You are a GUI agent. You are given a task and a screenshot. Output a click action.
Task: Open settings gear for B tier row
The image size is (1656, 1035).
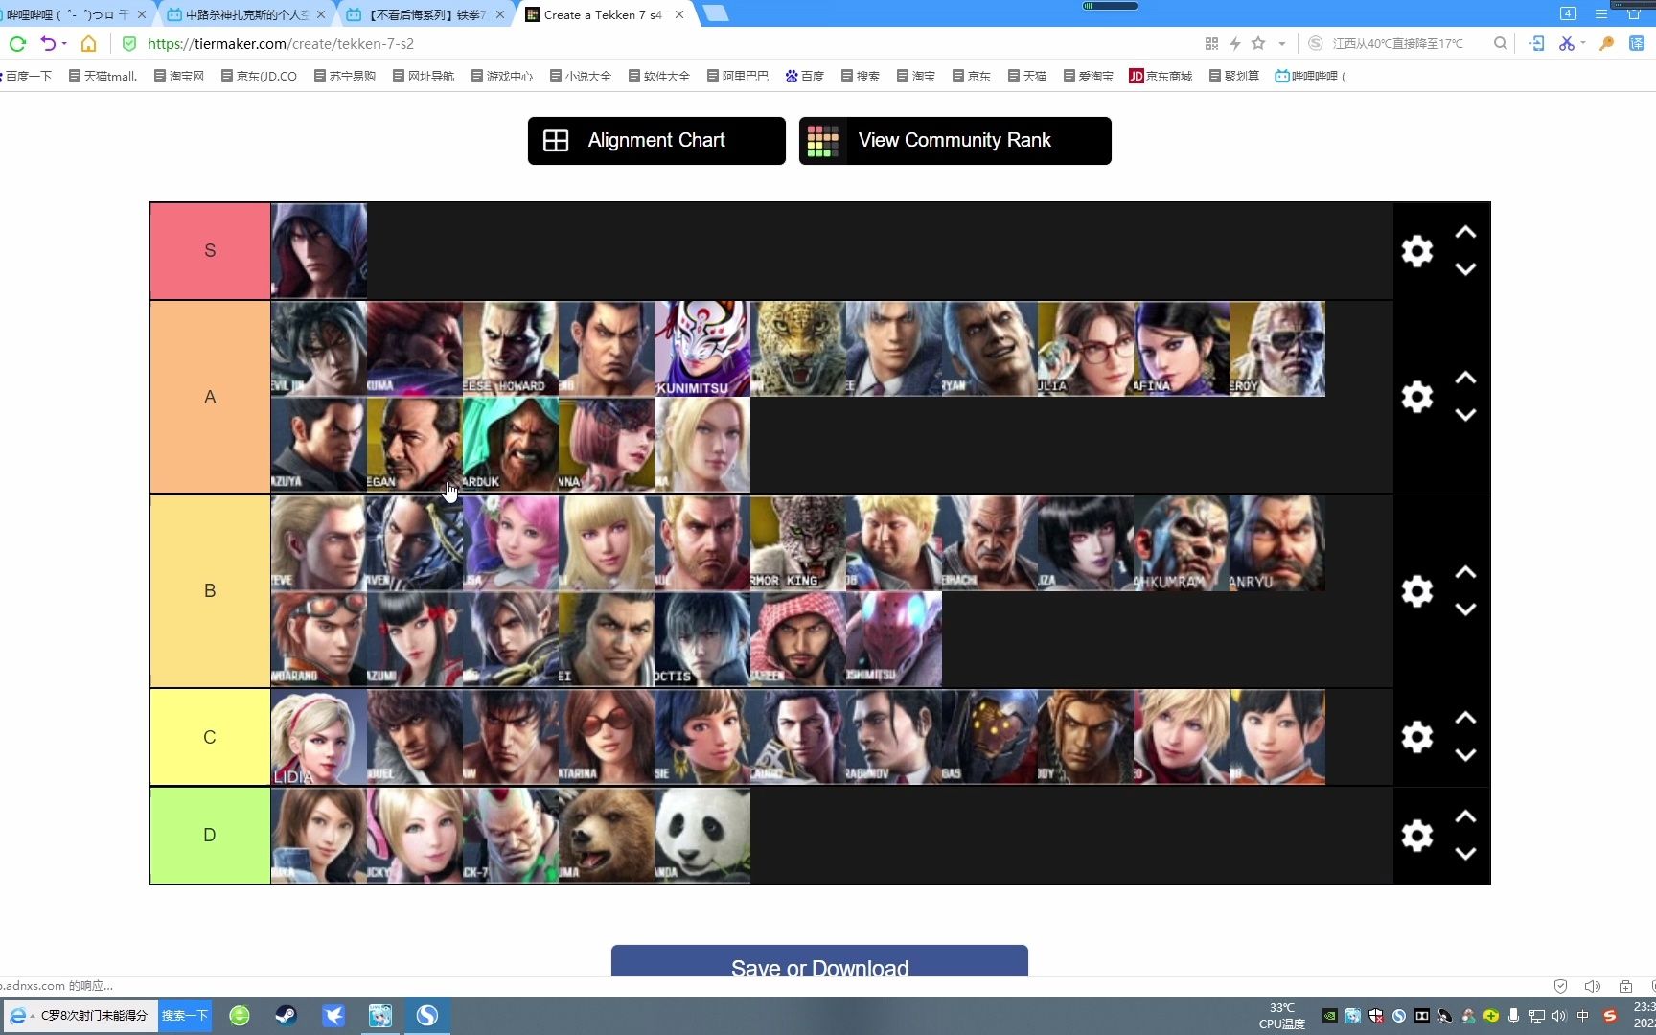click(x=1416, y=591)
